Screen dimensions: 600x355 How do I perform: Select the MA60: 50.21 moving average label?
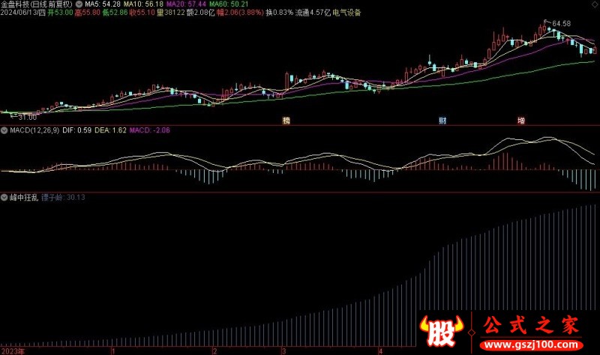coord(229,4)
